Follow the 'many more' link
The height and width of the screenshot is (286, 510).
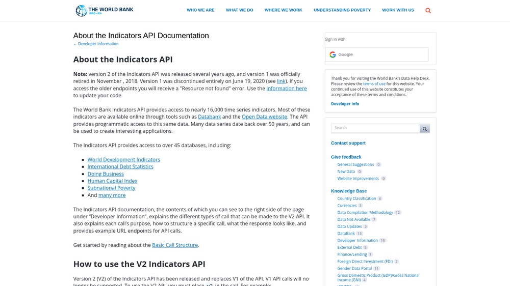pyautogui.click(x=112, y=195)
